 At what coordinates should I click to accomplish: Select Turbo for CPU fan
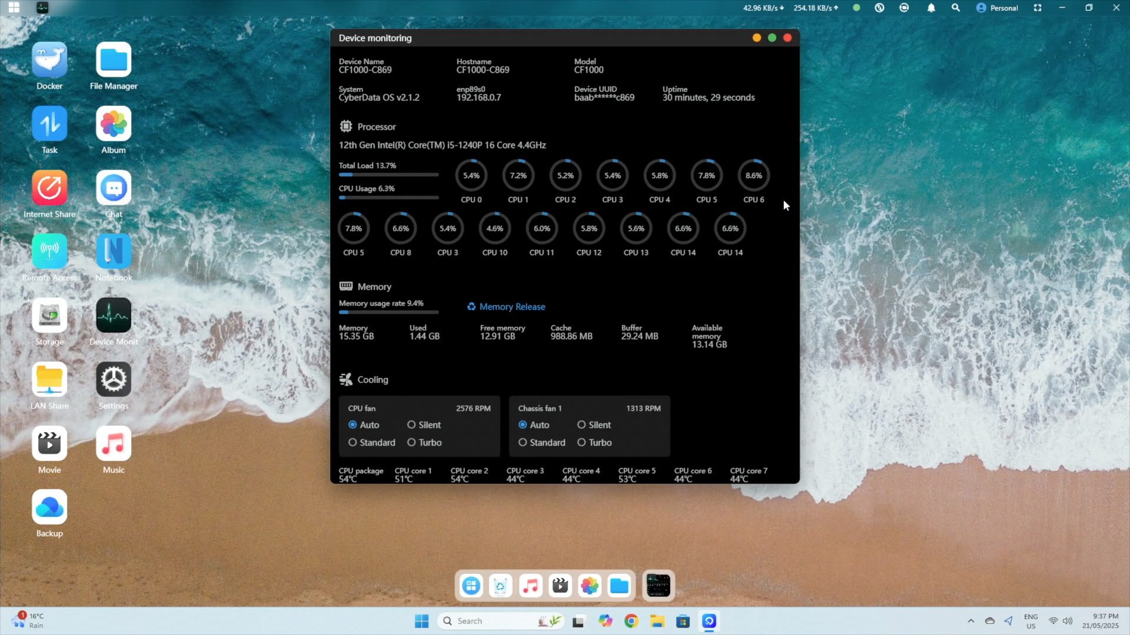tap(411, 443)
